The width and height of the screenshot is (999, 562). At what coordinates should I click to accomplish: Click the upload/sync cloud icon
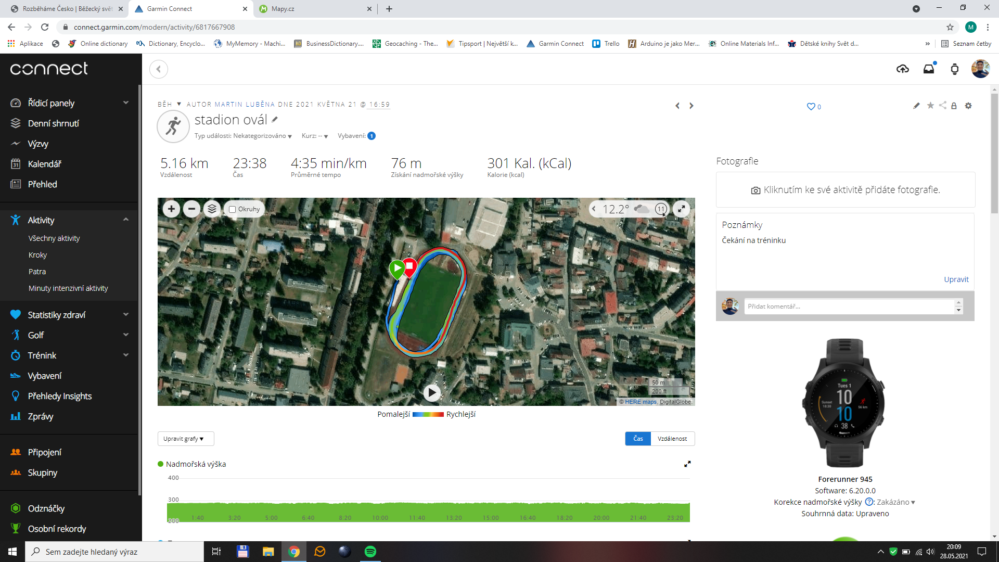click(x=903, y=69)
